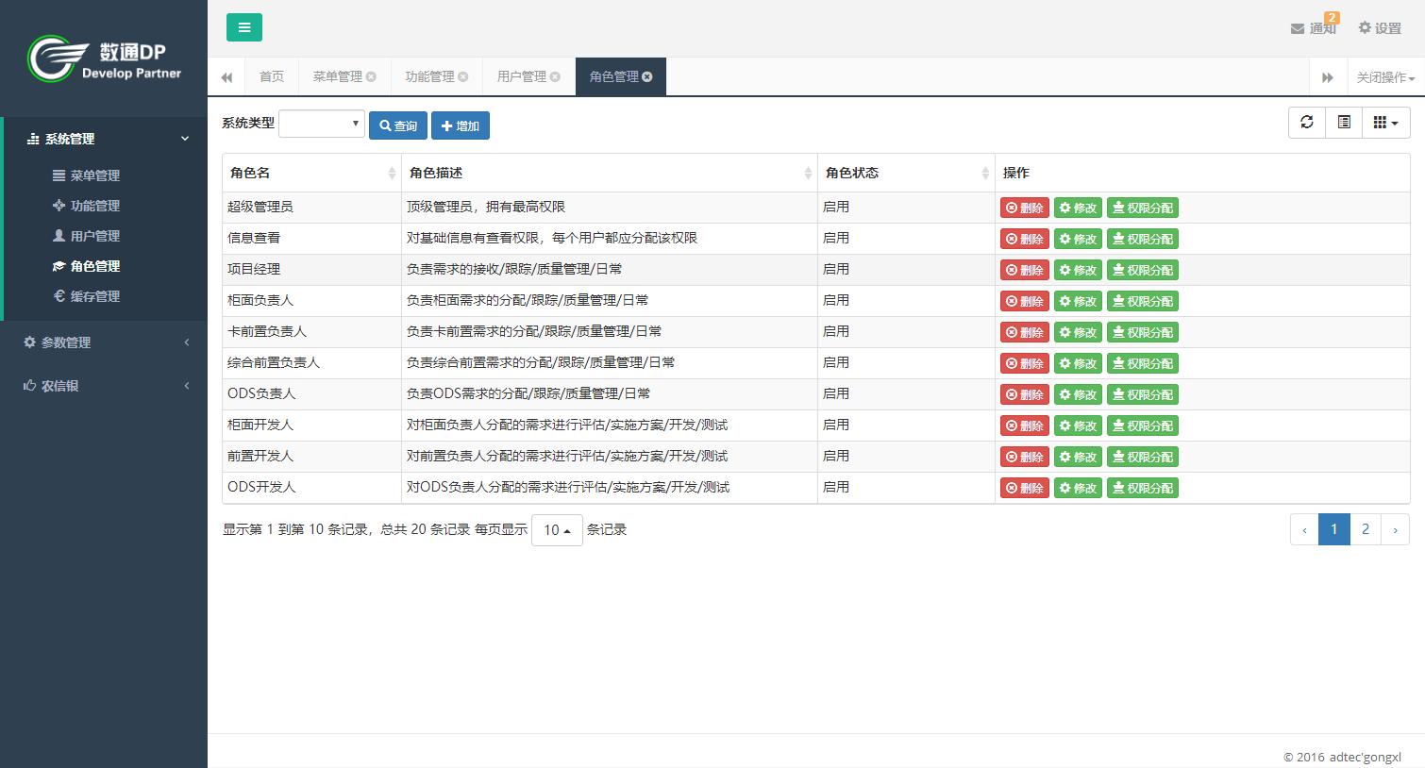Close the 功能管理 tab with its x icon
This screenshot has width=1425, height=768.
click(x=463, y=76)
